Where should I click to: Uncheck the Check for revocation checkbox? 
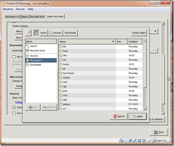(14, 107)
